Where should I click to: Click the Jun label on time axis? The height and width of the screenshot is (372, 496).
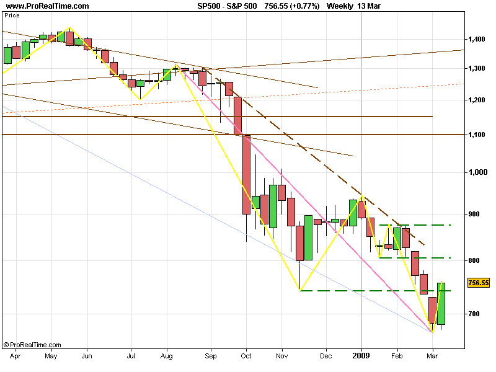click(x=87, y=356)
